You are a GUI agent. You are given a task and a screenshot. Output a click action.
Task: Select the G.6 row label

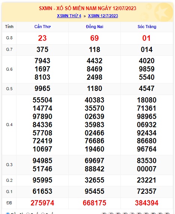tap(9, 69)
